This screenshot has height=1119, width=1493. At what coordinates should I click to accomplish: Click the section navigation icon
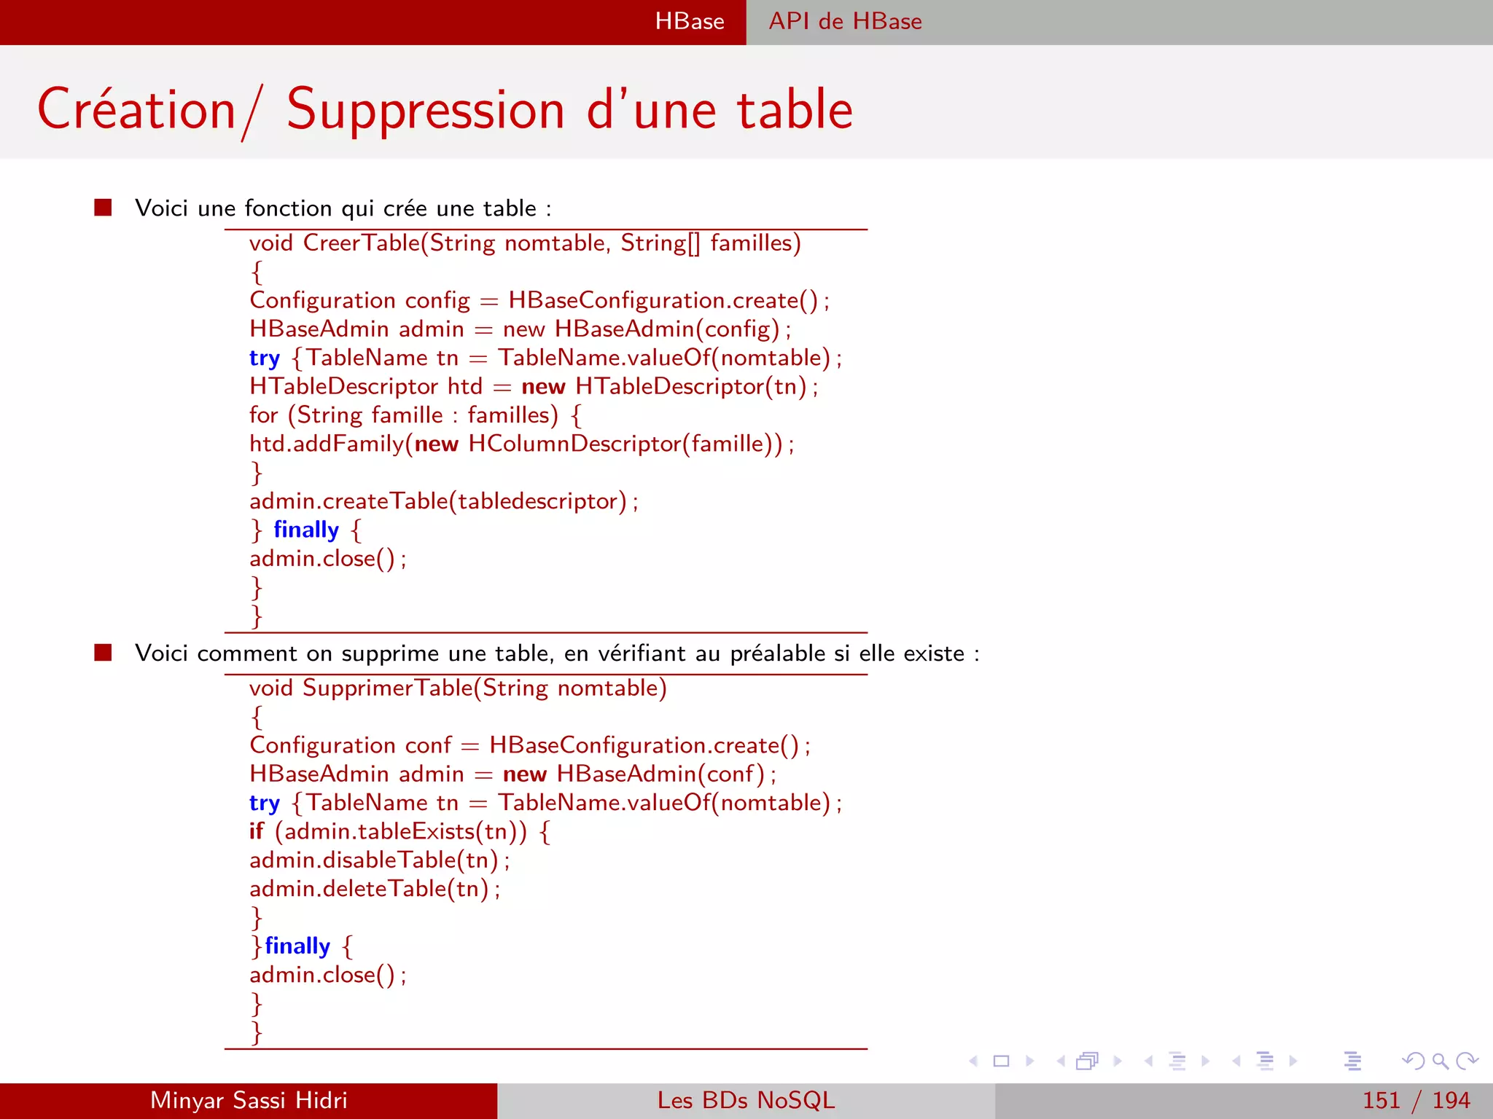click(1266, 1061)
